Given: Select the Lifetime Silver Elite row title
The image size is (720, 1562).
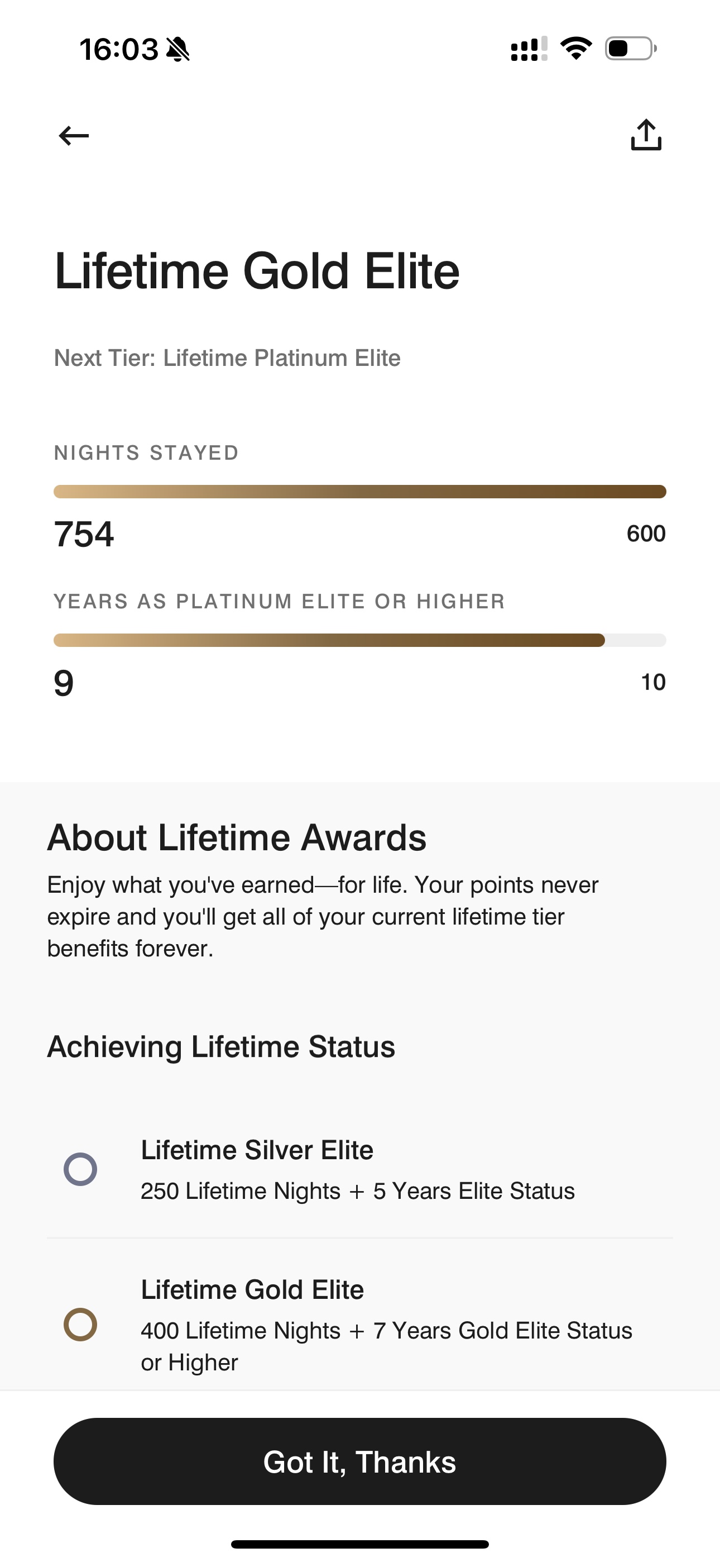Looking at the screenshot, I should (257, 1150).
